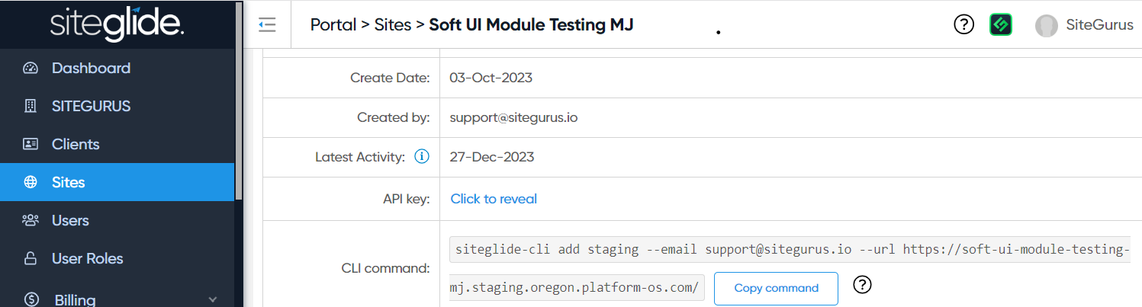Go to the Users menu item

tap(70, 221)
